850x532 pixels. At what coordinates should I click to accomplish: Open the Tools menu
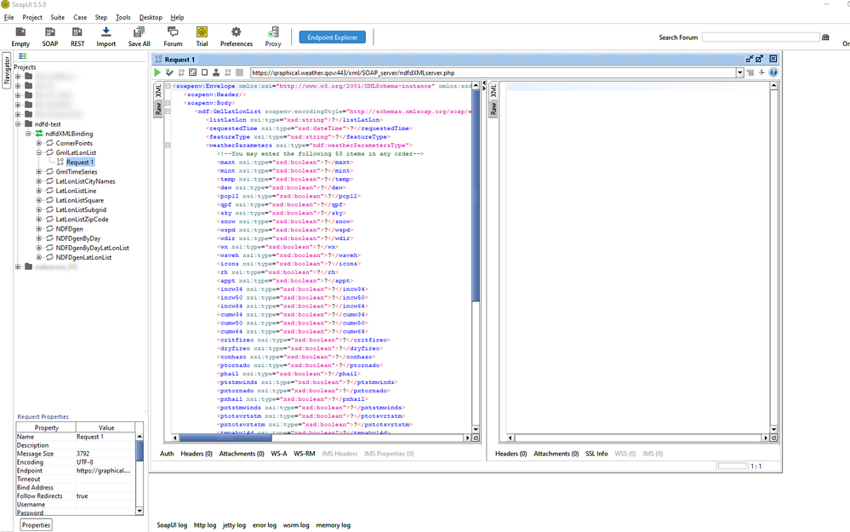123,17
